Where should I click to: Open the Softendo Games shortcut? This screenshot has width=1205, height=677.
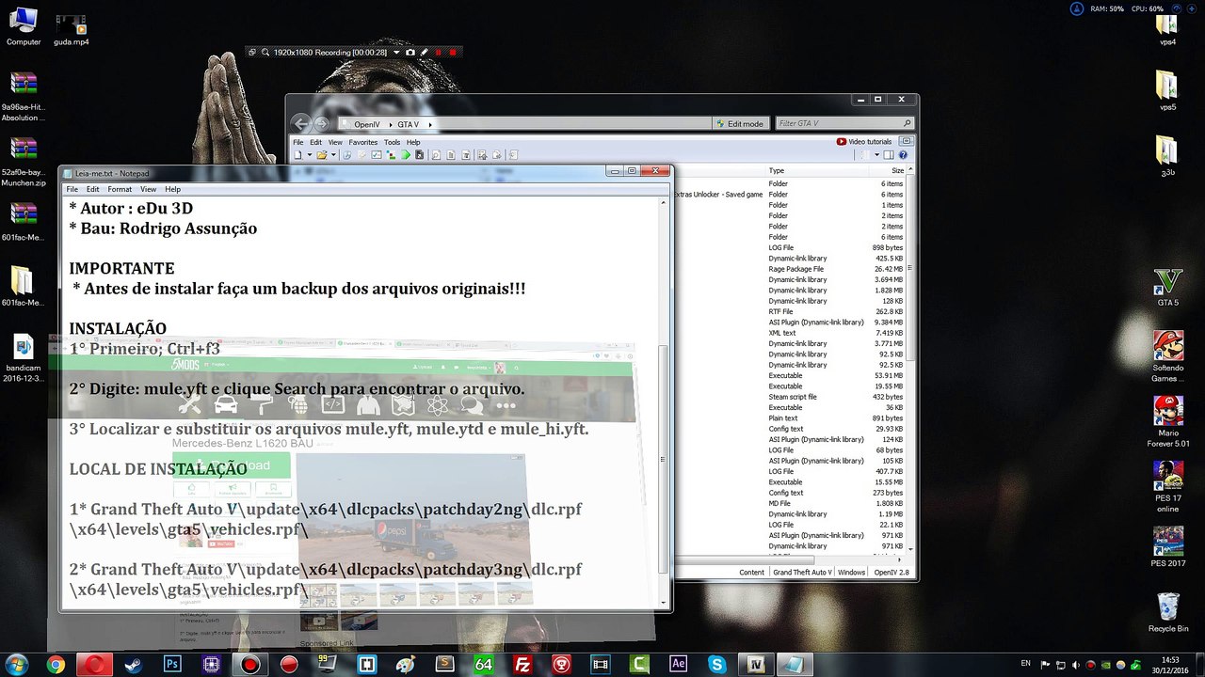click(1167, 356)
